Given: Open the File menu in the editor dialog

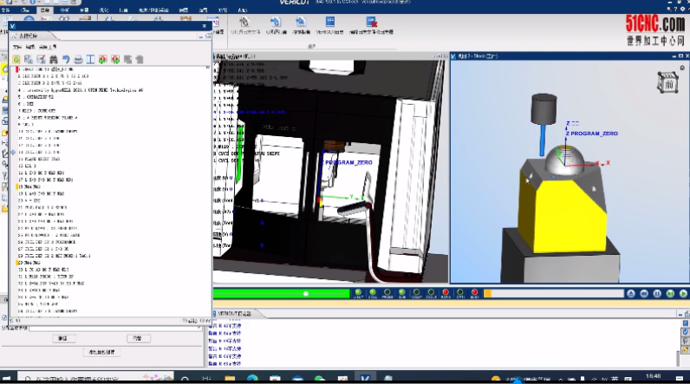Looking at the screenshot, I should [x=15, y=46].
